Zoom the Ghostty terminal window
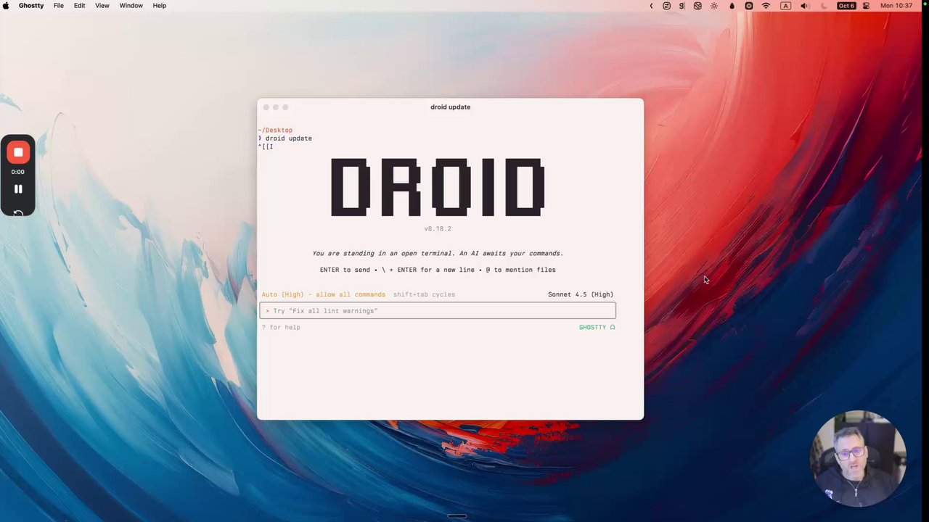Screen dimensions: 929x522 (x=285, y=107)
